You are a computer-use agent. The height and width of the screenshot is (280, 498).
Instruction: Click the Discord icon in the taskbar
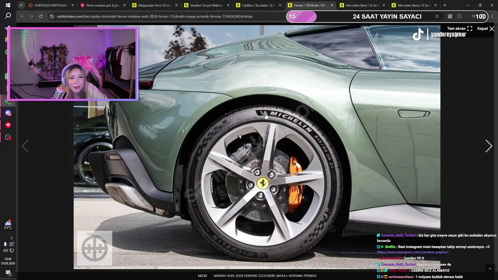coord(8,113)
